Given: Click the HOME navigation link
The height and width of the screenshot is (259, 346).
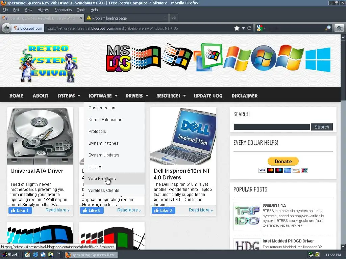Looking at the screenshot, I should pyautogui.click(x=16, y=96).
